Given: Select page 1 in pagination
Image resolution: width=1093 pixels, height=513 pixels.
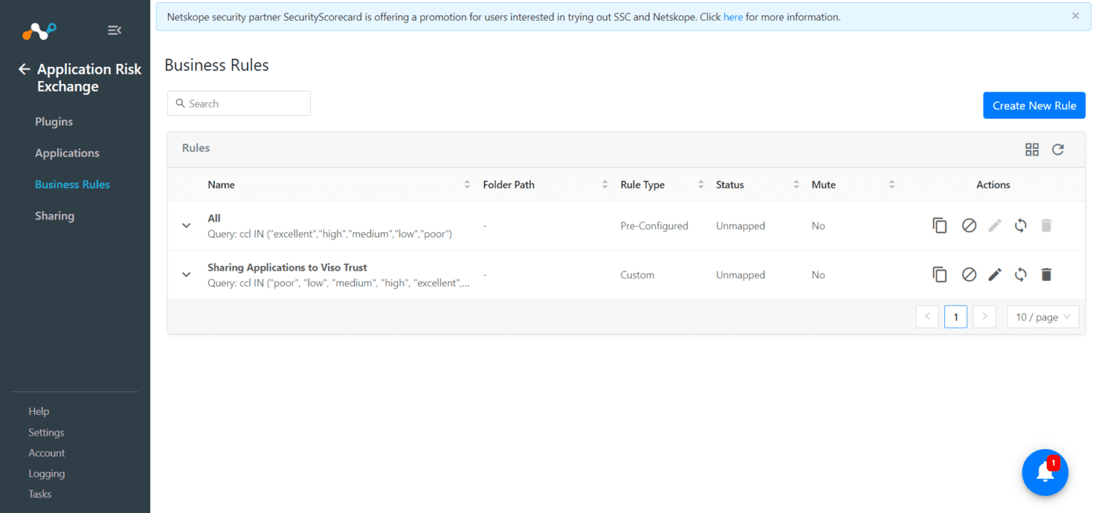Looking at the screenshot, I should [956, 316].
